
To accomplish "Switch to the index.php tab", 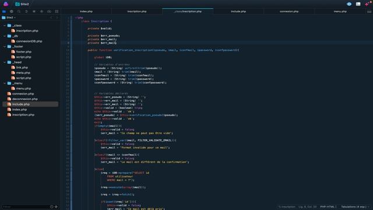I will [86, 12].
